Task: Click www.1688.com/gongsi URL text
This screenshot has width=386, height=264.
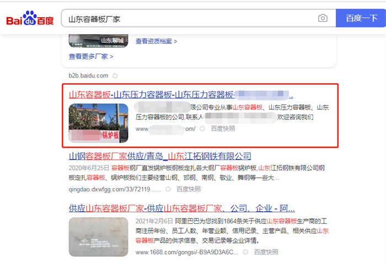Action: 187,252
